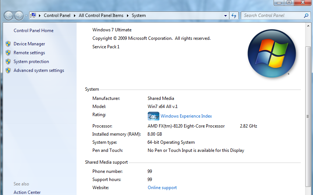Select the copyright 2009 Microsoft Corporation line
Viewport: 313px width, 195px height.
pos(151,38)
